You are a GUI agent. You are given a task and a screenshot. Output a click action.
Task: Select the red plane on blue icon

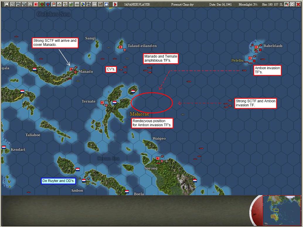48,4
